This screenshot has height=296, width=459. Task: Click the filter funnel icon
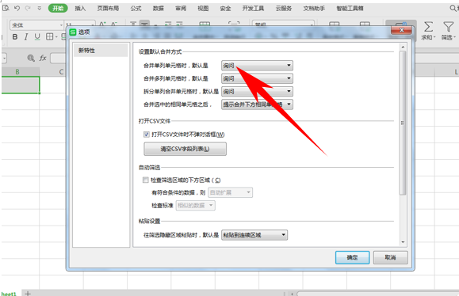pos(448,27)
